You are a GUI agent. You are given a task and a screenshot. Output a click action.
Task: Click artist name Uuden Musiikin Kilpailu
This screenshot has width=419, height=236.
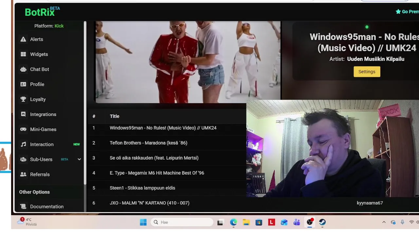[375, 59]
